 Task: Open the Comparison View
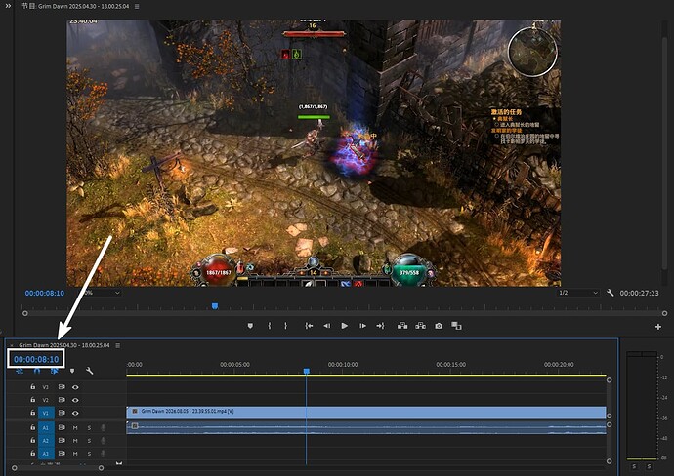tap(456, 326)
